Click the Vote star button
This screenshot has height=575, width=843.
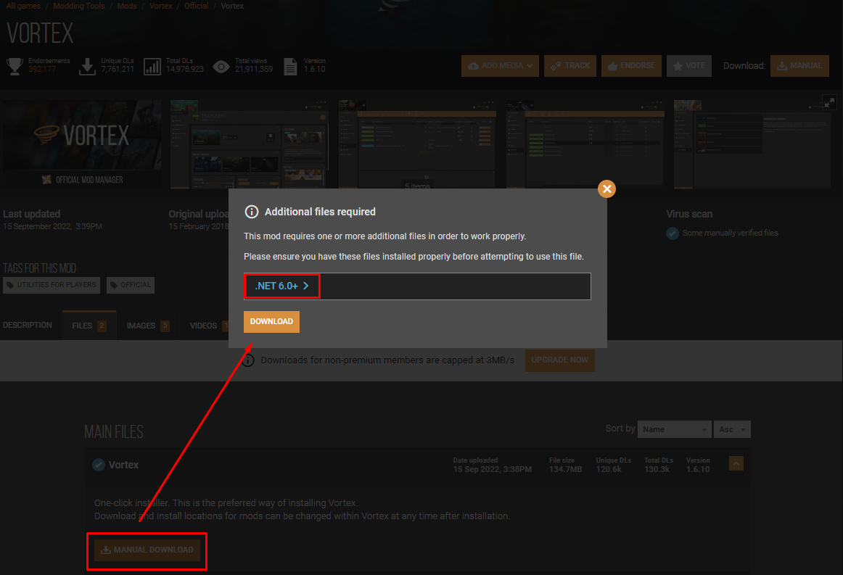[688, 65]
